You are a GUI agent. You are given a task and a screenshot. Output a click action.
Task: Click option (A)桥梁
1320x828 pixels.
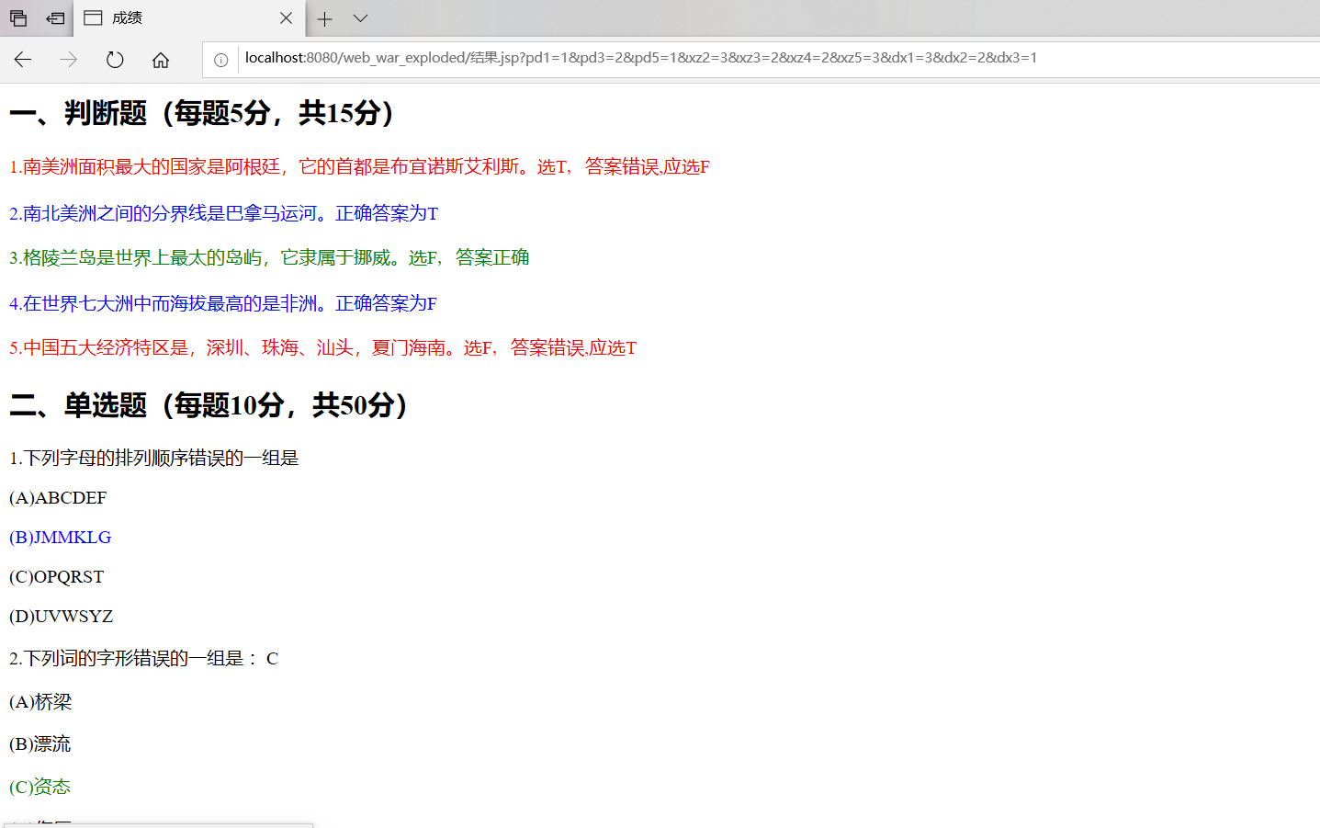click(x=40, y=702)
